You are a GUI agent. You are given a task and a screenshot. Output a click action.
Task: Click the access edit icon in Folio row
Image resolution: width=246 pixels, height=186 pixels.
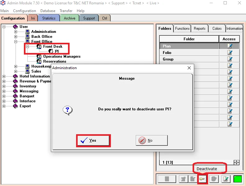point(230,52)
